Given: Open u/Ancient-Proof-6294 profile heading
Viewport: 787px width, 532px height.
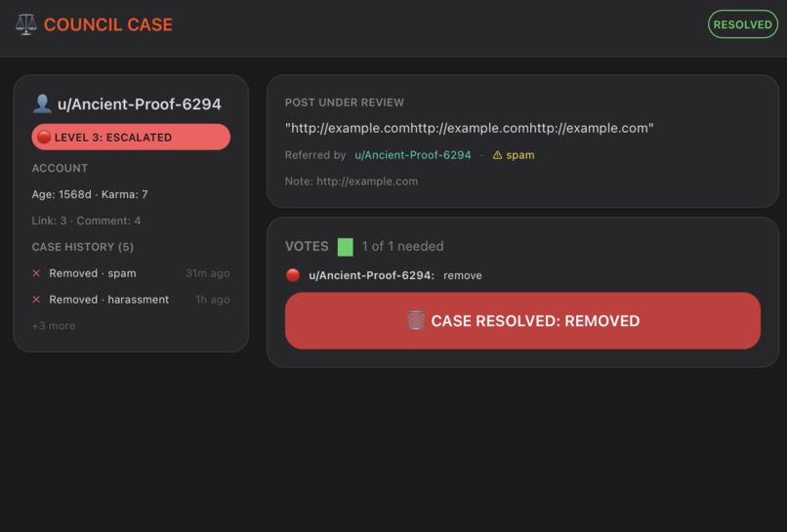Looking at the screenshot, I should click(x=139, y=103).
